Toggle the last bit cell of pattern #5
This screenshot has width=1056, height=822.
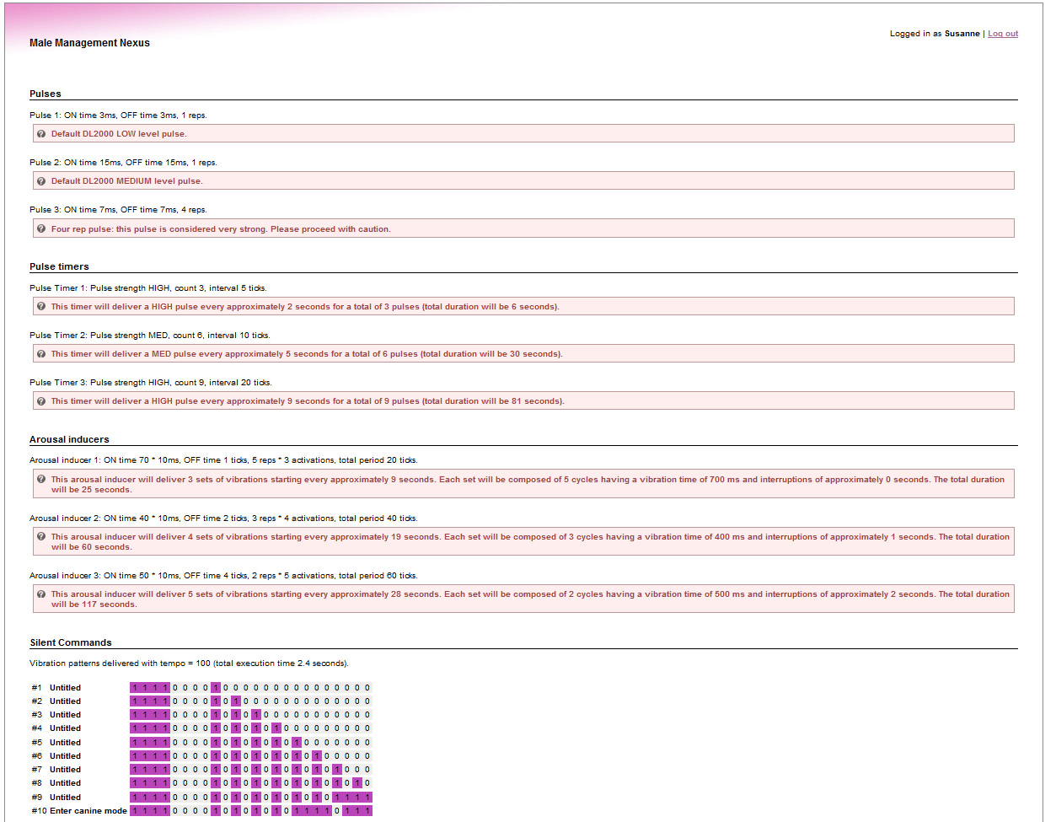(367, 743)
